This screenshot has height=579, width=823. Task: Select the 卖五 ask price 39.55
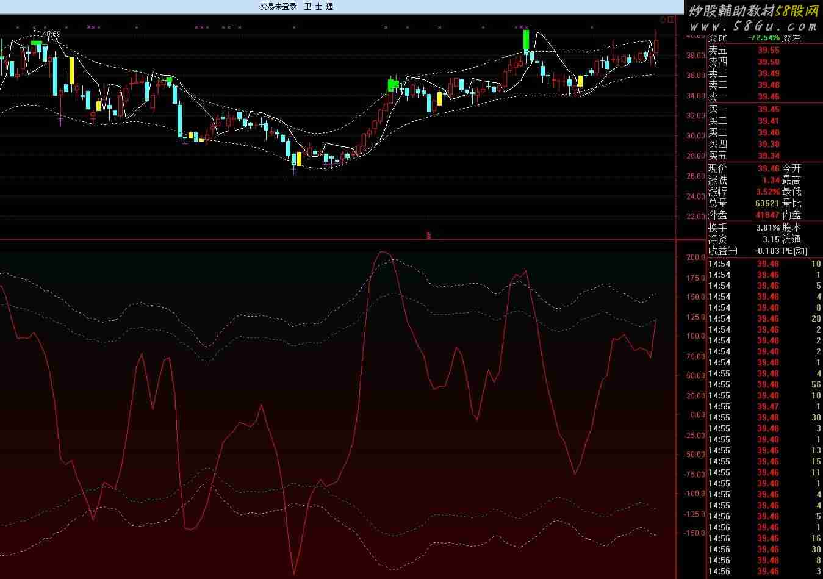pyautogui.click(x=769, y=51)
